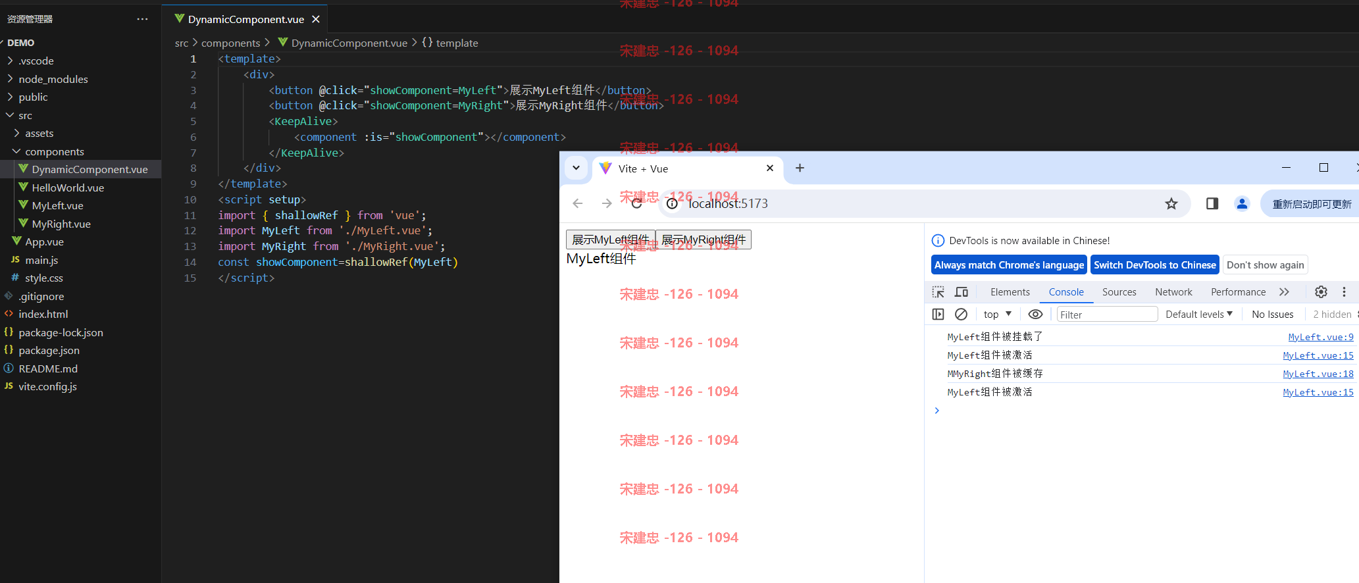The height and width of the screenshot is (583, 1359).
Task: Switch to the Elements tab
Action: pos(1010,292)
